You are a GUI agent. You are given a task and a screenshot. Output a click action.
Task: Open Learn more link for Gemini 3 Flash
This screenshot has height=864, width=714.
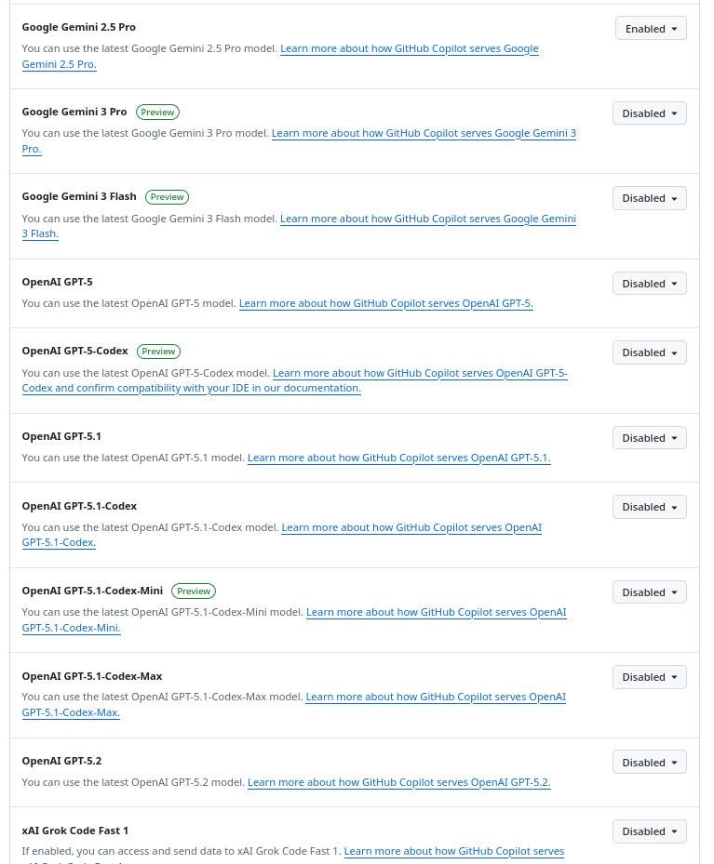427,219
